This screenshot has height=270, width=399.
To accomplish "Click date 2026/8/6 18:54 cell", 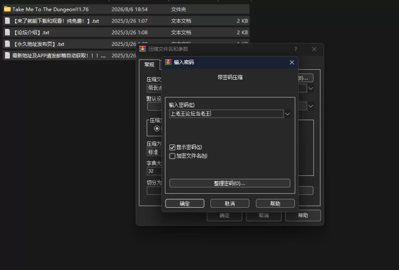I will coord(130,9).
